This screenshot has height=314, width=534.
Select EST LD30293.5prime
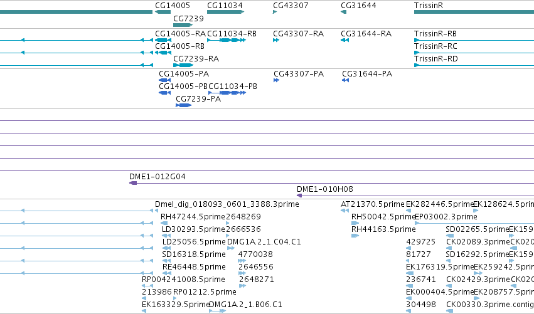pyautogui.click(x=193, y=229)
